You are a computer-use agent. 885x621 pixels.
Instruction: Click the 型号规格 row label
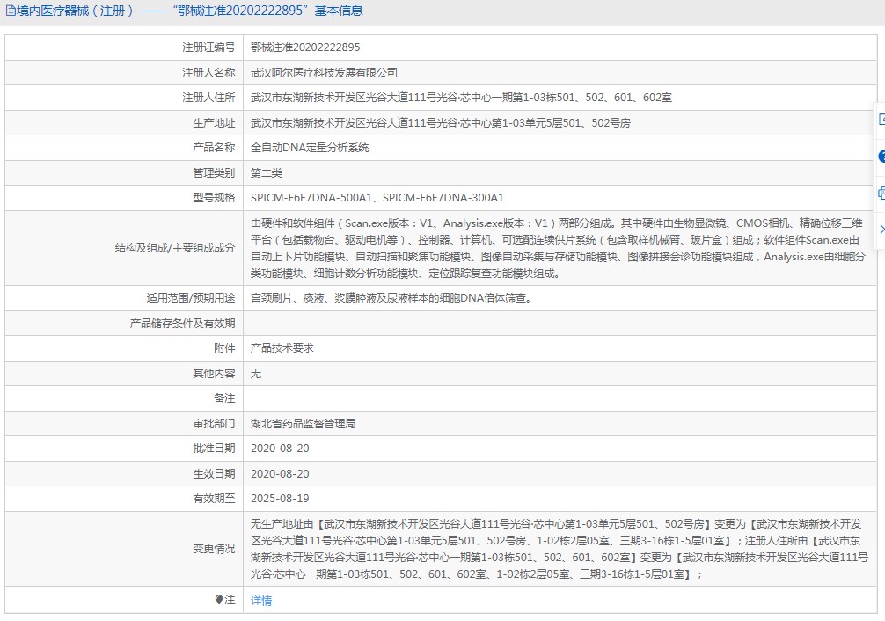[x=214, y=198]
